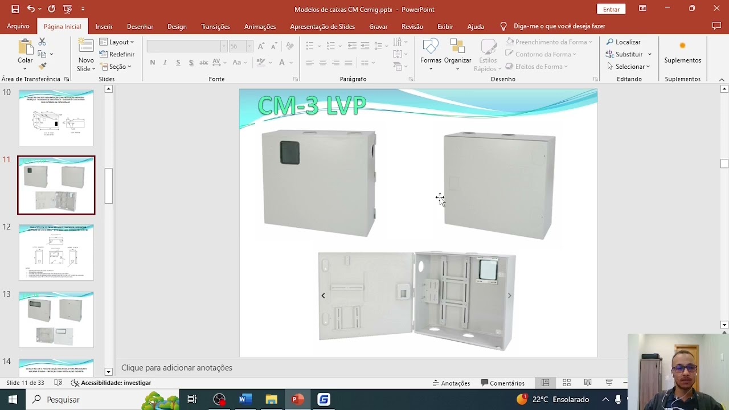Click the Windows Start button
This screenshot has height=410, width=729.
(13, 400)
